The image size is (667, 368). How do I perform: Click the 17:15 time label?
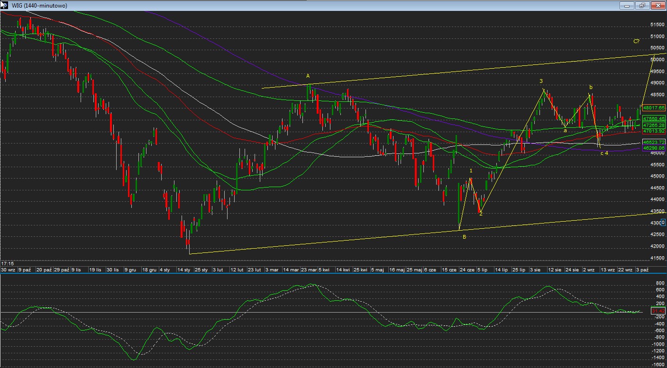tap(7, 263)
